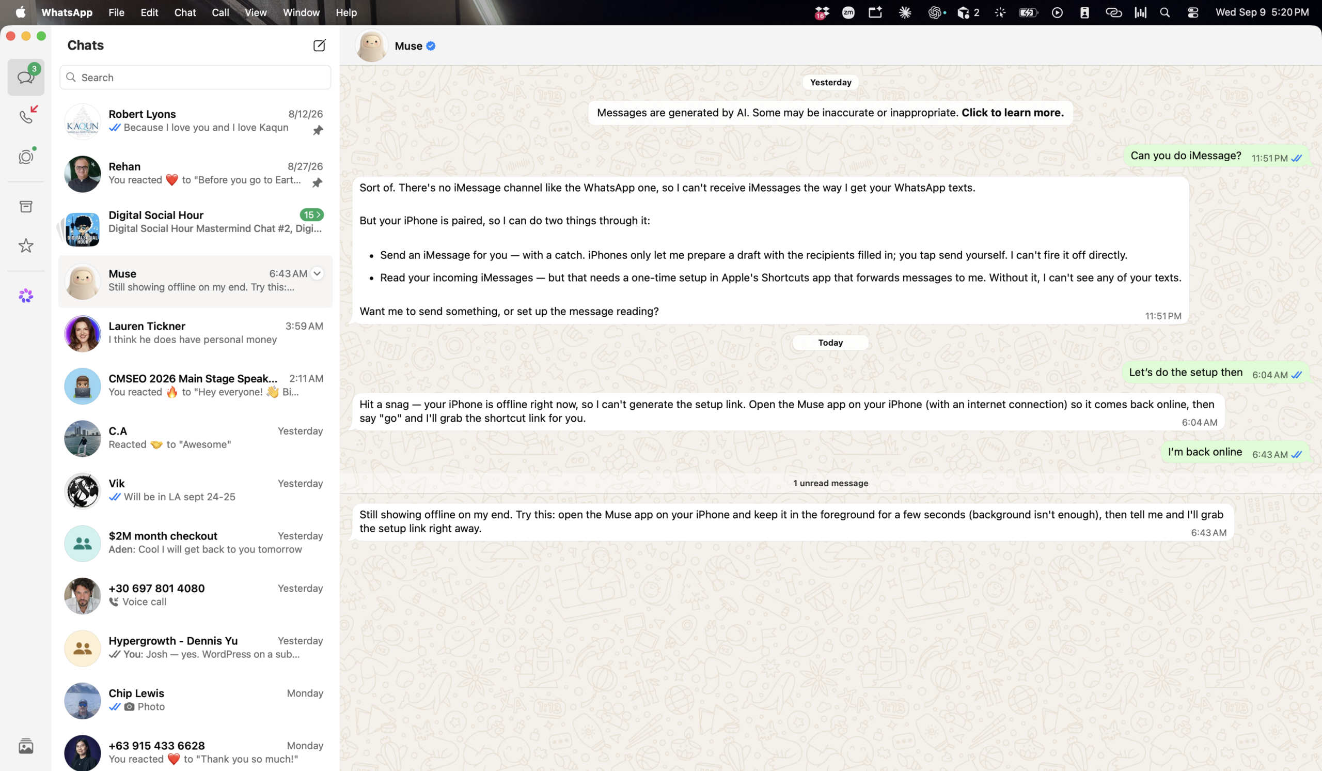
Task: Open Dropbox icon in menu bar
Action: 822,12
